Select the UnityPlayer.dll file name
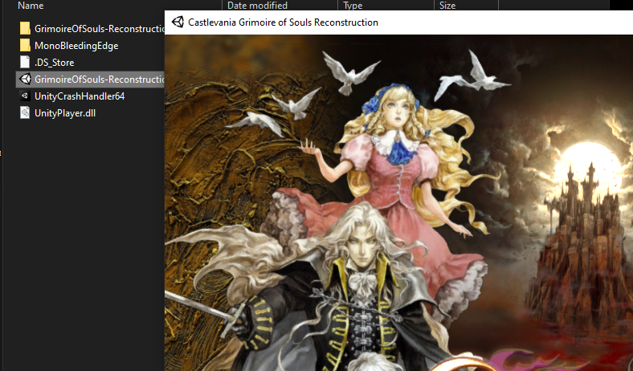The width and height of the screenshot is (633, 371). click(x=65, y=113)
